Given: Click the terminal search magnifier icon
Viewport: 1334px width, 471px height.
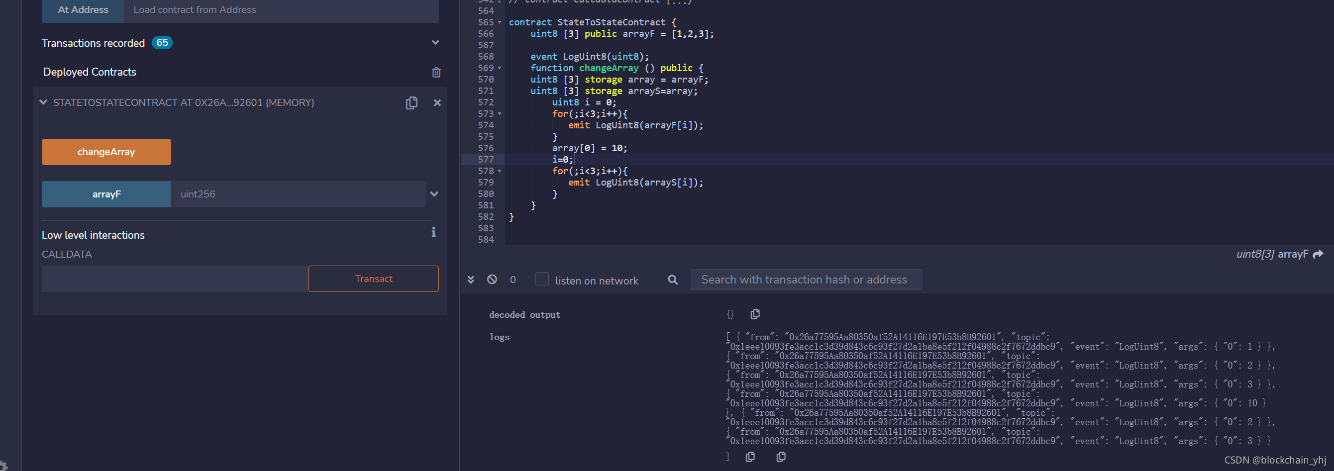Looking at the screenshot, I should tap(673, 280).
